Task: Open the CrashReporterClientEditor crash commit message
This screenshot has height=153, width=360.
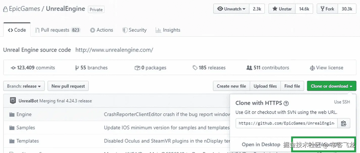Action: pyautogui.click(x=167, y=114)
